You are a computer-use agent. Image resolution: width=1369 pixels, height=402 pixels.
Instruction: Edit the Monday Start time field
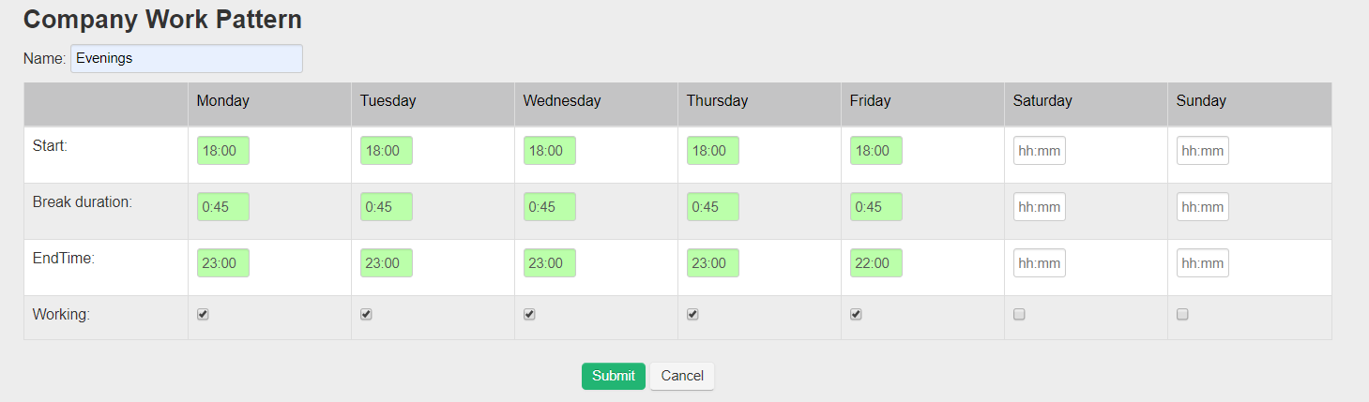[x=223, y=151]
